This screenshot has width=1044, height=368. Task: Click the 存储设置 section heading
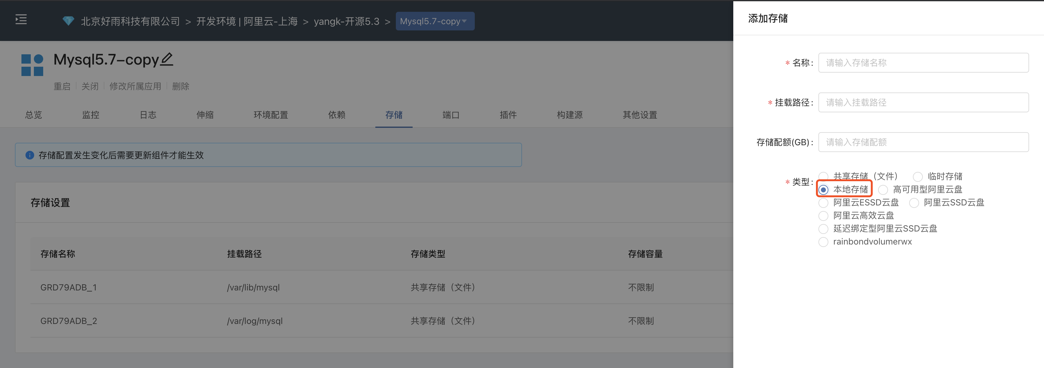[50, 202]
